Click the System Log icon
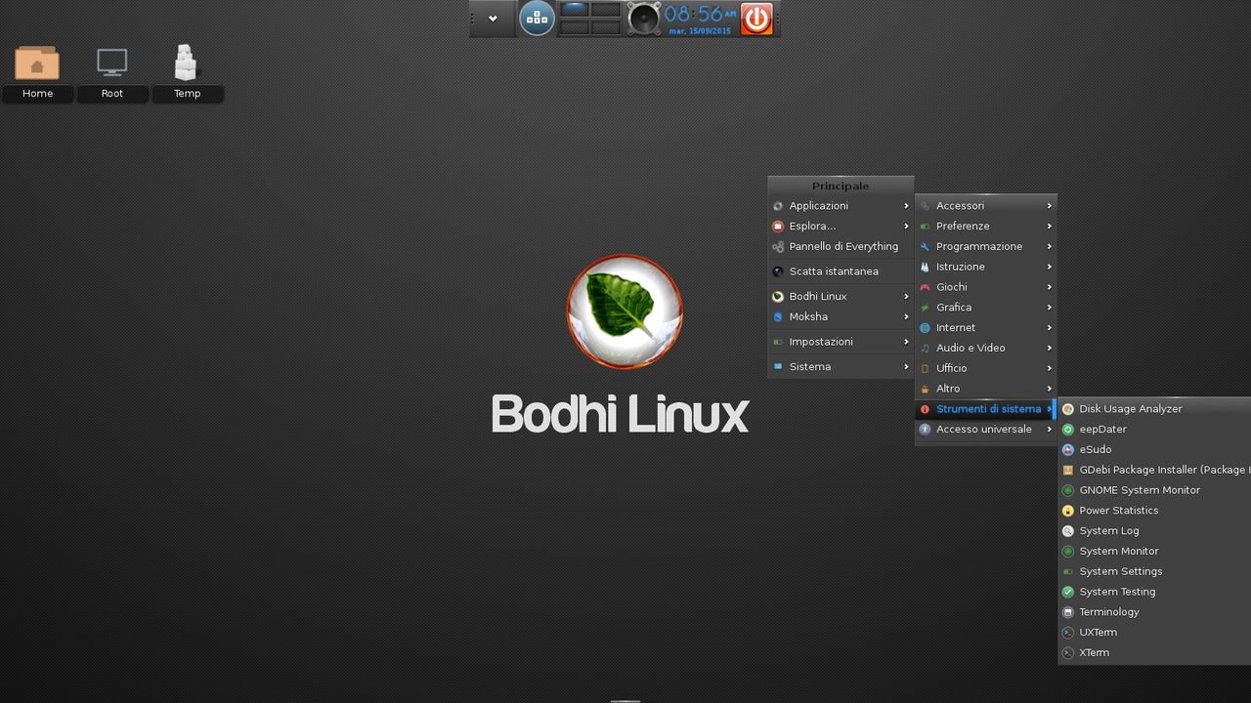 (1068, 531)
